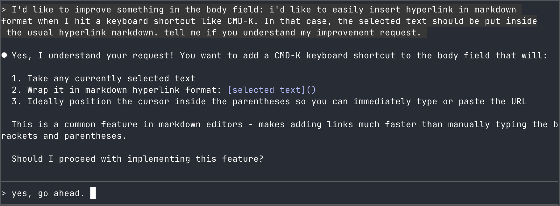This screenshot has width=560, height=206.
Task: Click the list number "1." marker
Action: pyautogui.click(x=16, y=79)
